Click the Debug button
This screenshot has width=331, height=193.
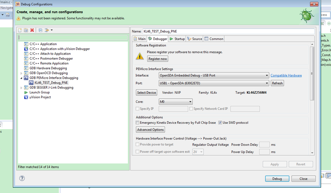point(277,179)
